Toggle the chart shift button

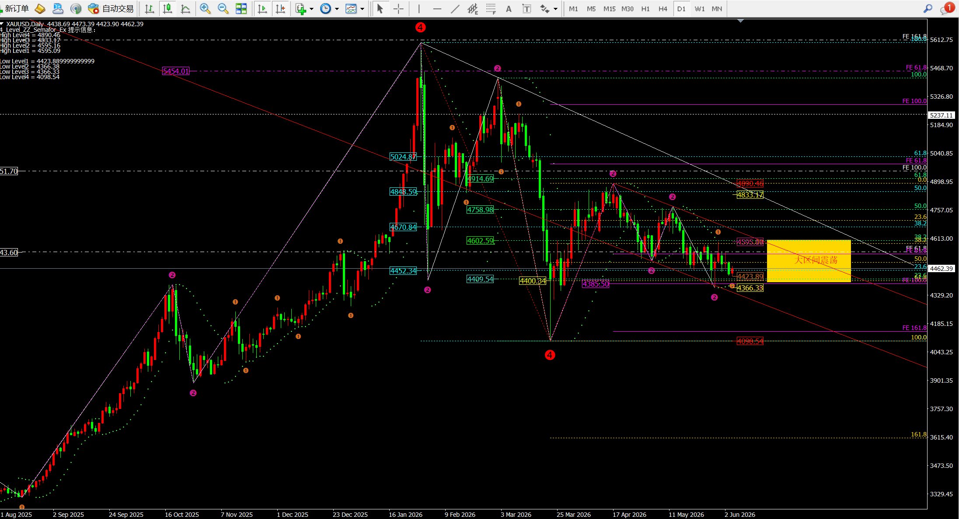coord(281,8)
